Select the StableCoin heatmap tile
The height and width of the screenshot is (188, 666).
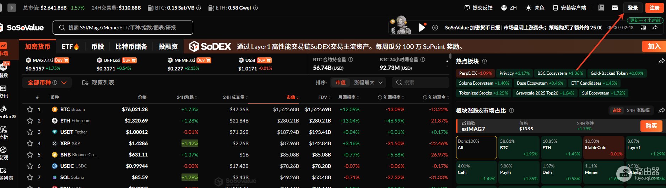click(603, 148)
